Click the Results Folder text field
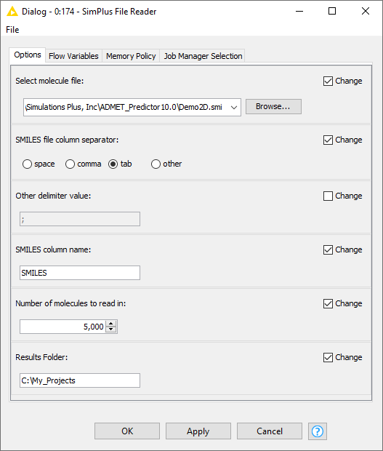 tap(80, 380)
